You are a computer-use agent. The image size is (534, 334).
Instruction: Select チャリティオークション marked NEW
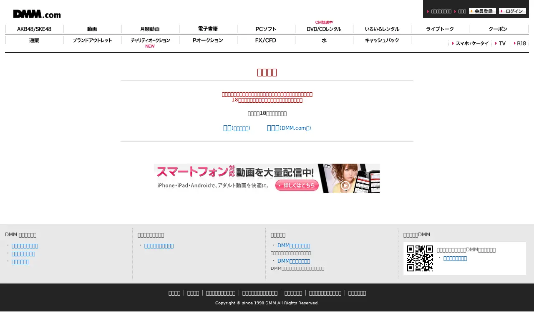[x=150, y=40]
